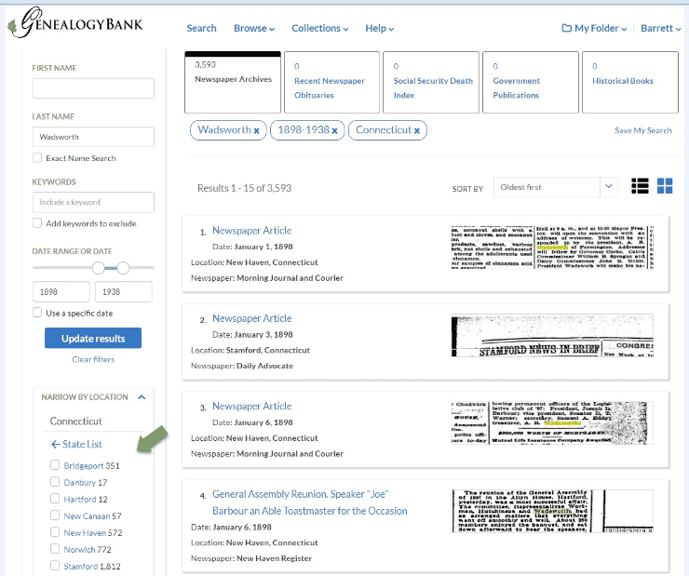Click the Update results button
This screenshot has width=689, height=576.
click(93, 338)
